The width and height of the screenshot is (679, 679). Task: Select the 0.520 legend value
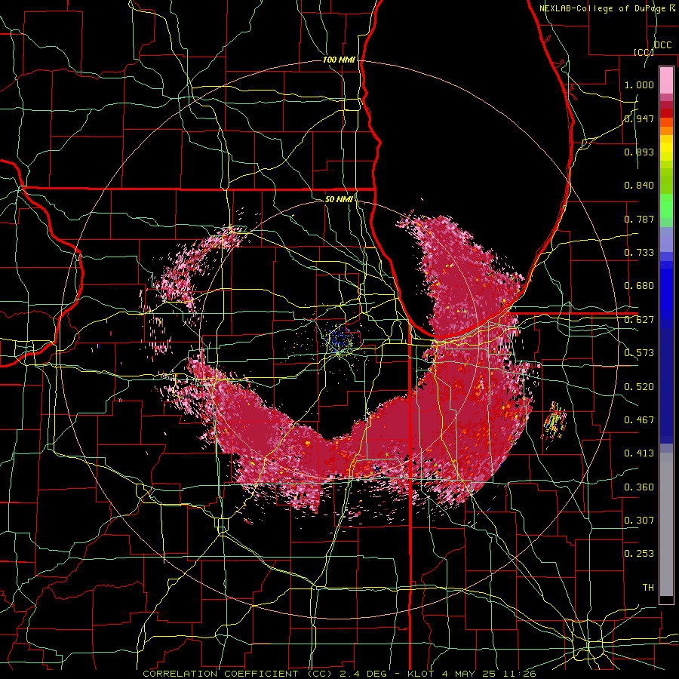[x=639, y=387]
